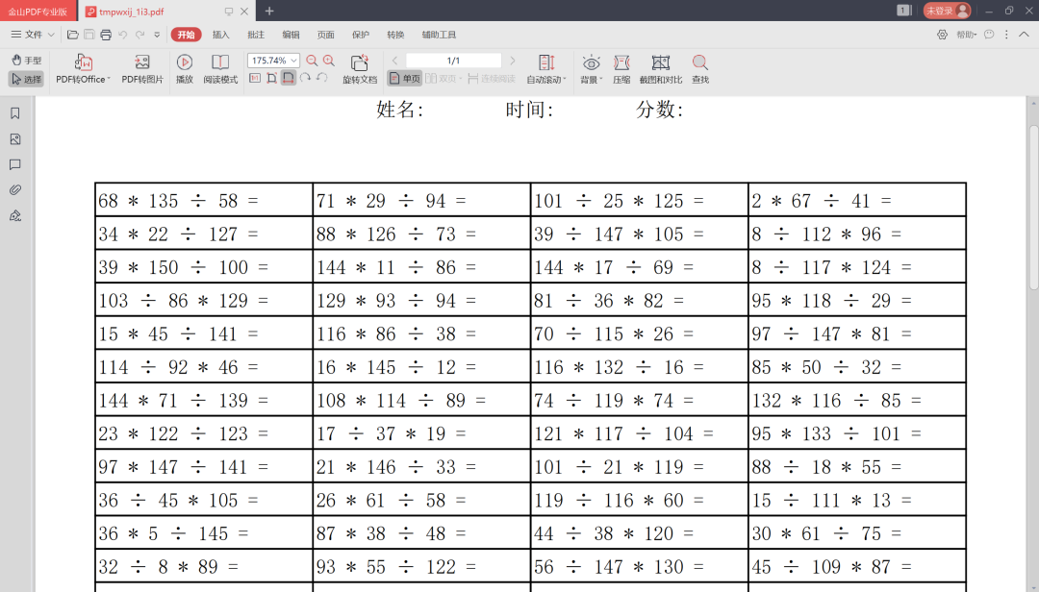Open the 自动滚动 auto scroll dropdown
This screenshot has height=592, width=1039.
pyautogui.click(x=546, y=63)
